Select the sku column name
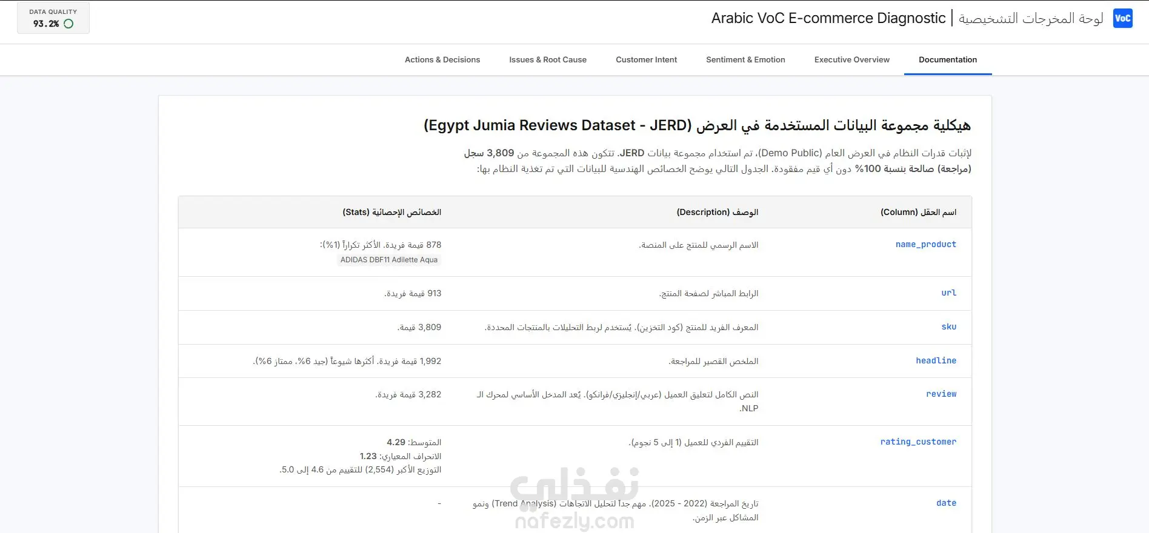Viewport: 1149px width, 533px height. (x=949, y=327)
